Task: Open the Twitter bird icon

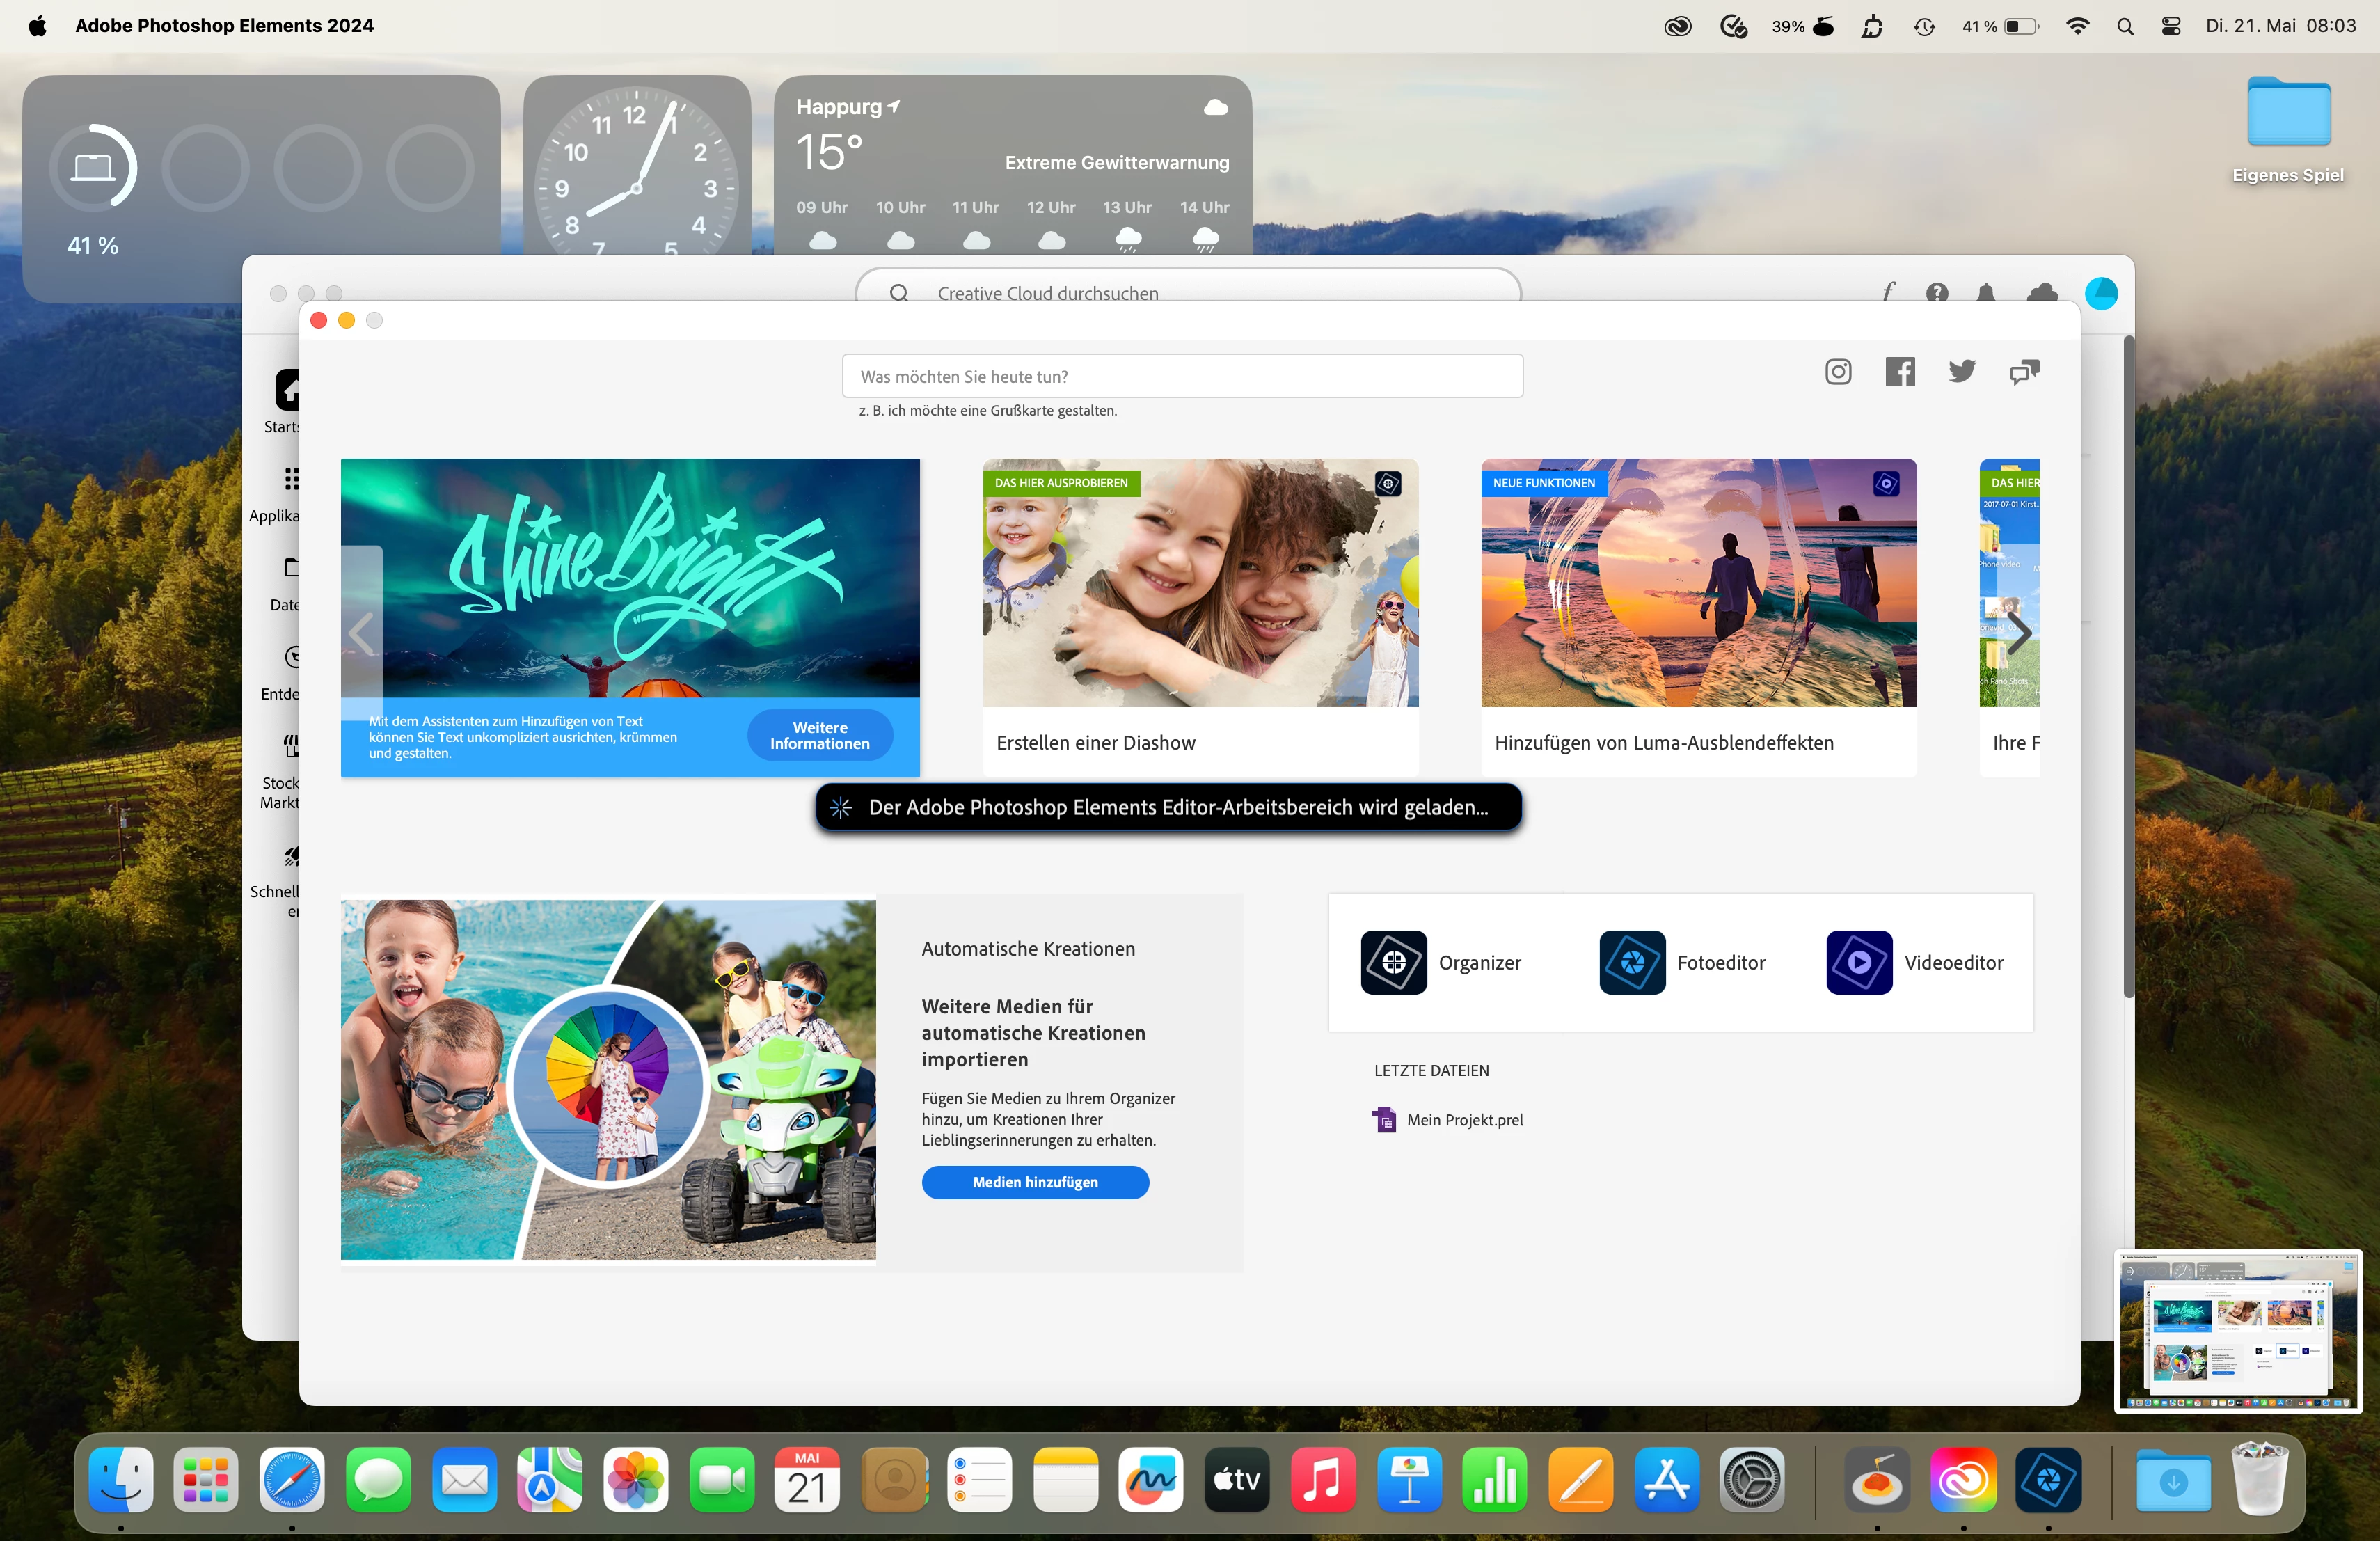Action: point(1962,372)
